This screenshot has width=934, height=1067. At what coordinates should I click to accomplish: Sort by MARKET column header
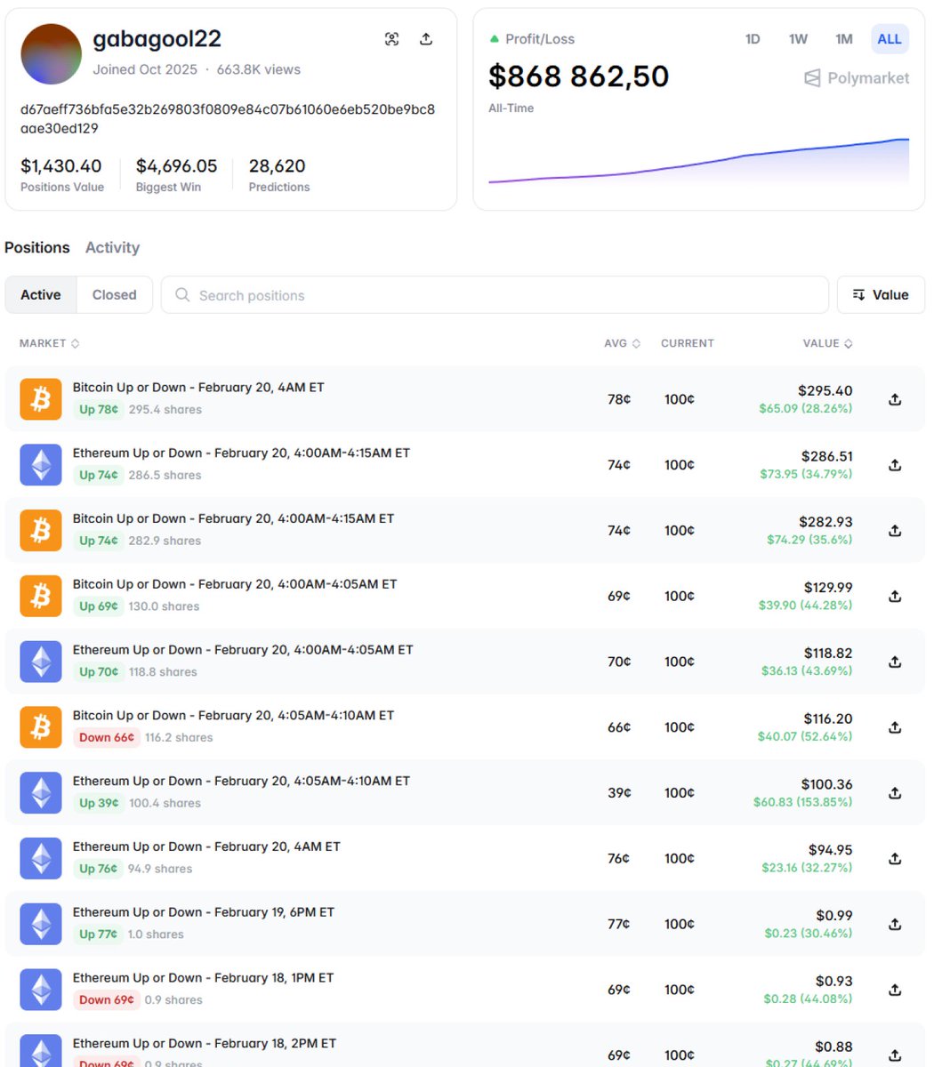50,343
